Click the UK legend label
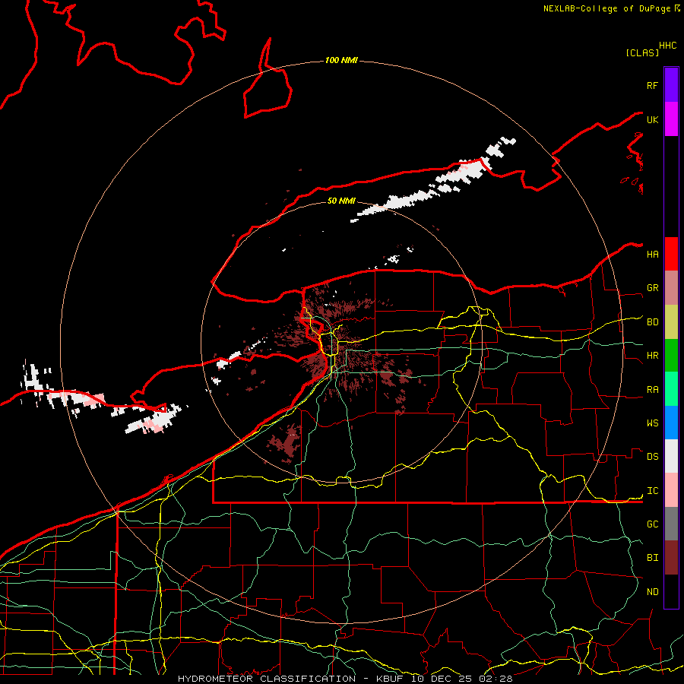The height and width of the screenshot is (684, 684). click(652, 120)
